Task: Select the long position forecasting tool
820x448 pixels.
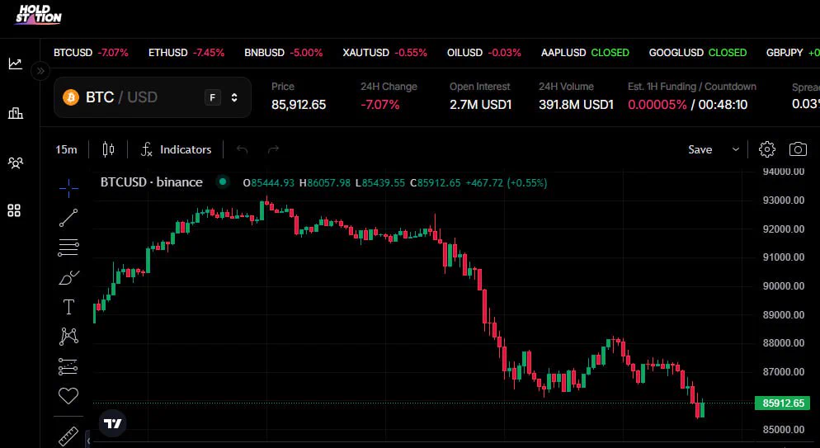Action: click(68, 366)
